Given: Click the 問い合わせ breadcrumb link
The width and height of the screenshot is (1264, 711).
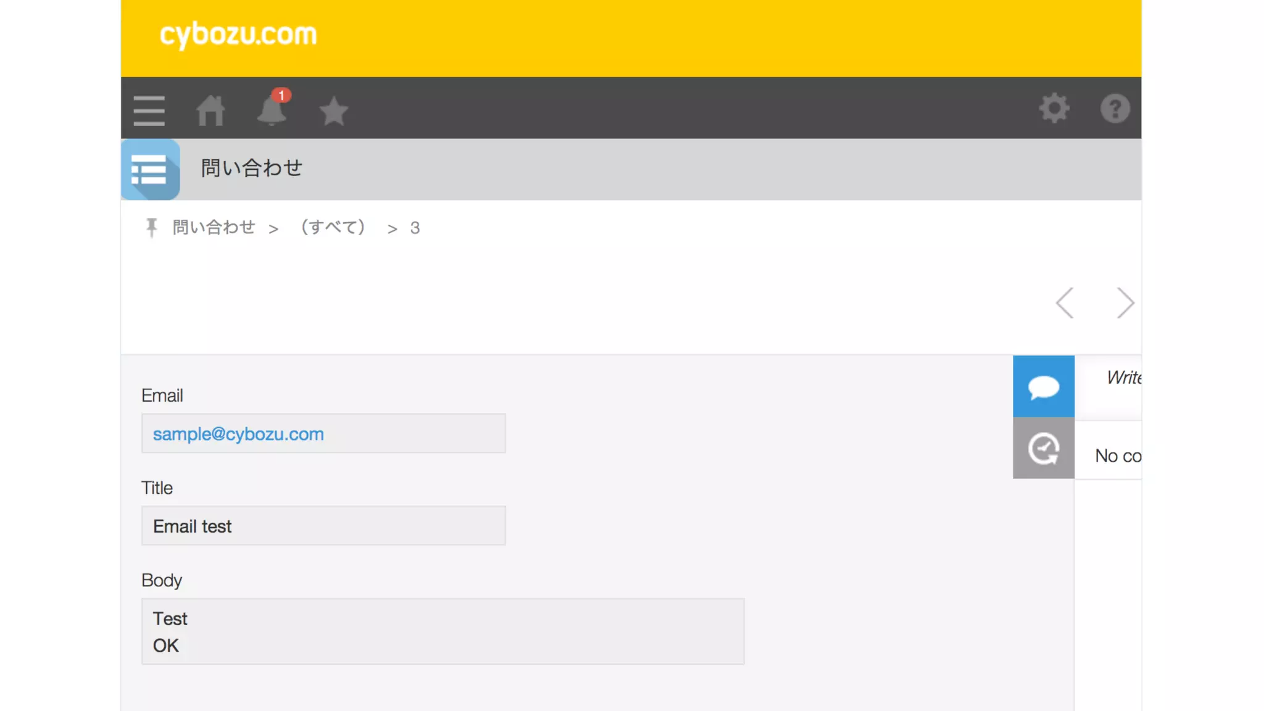Looking at the screenshot, I should tap(214, 228).
